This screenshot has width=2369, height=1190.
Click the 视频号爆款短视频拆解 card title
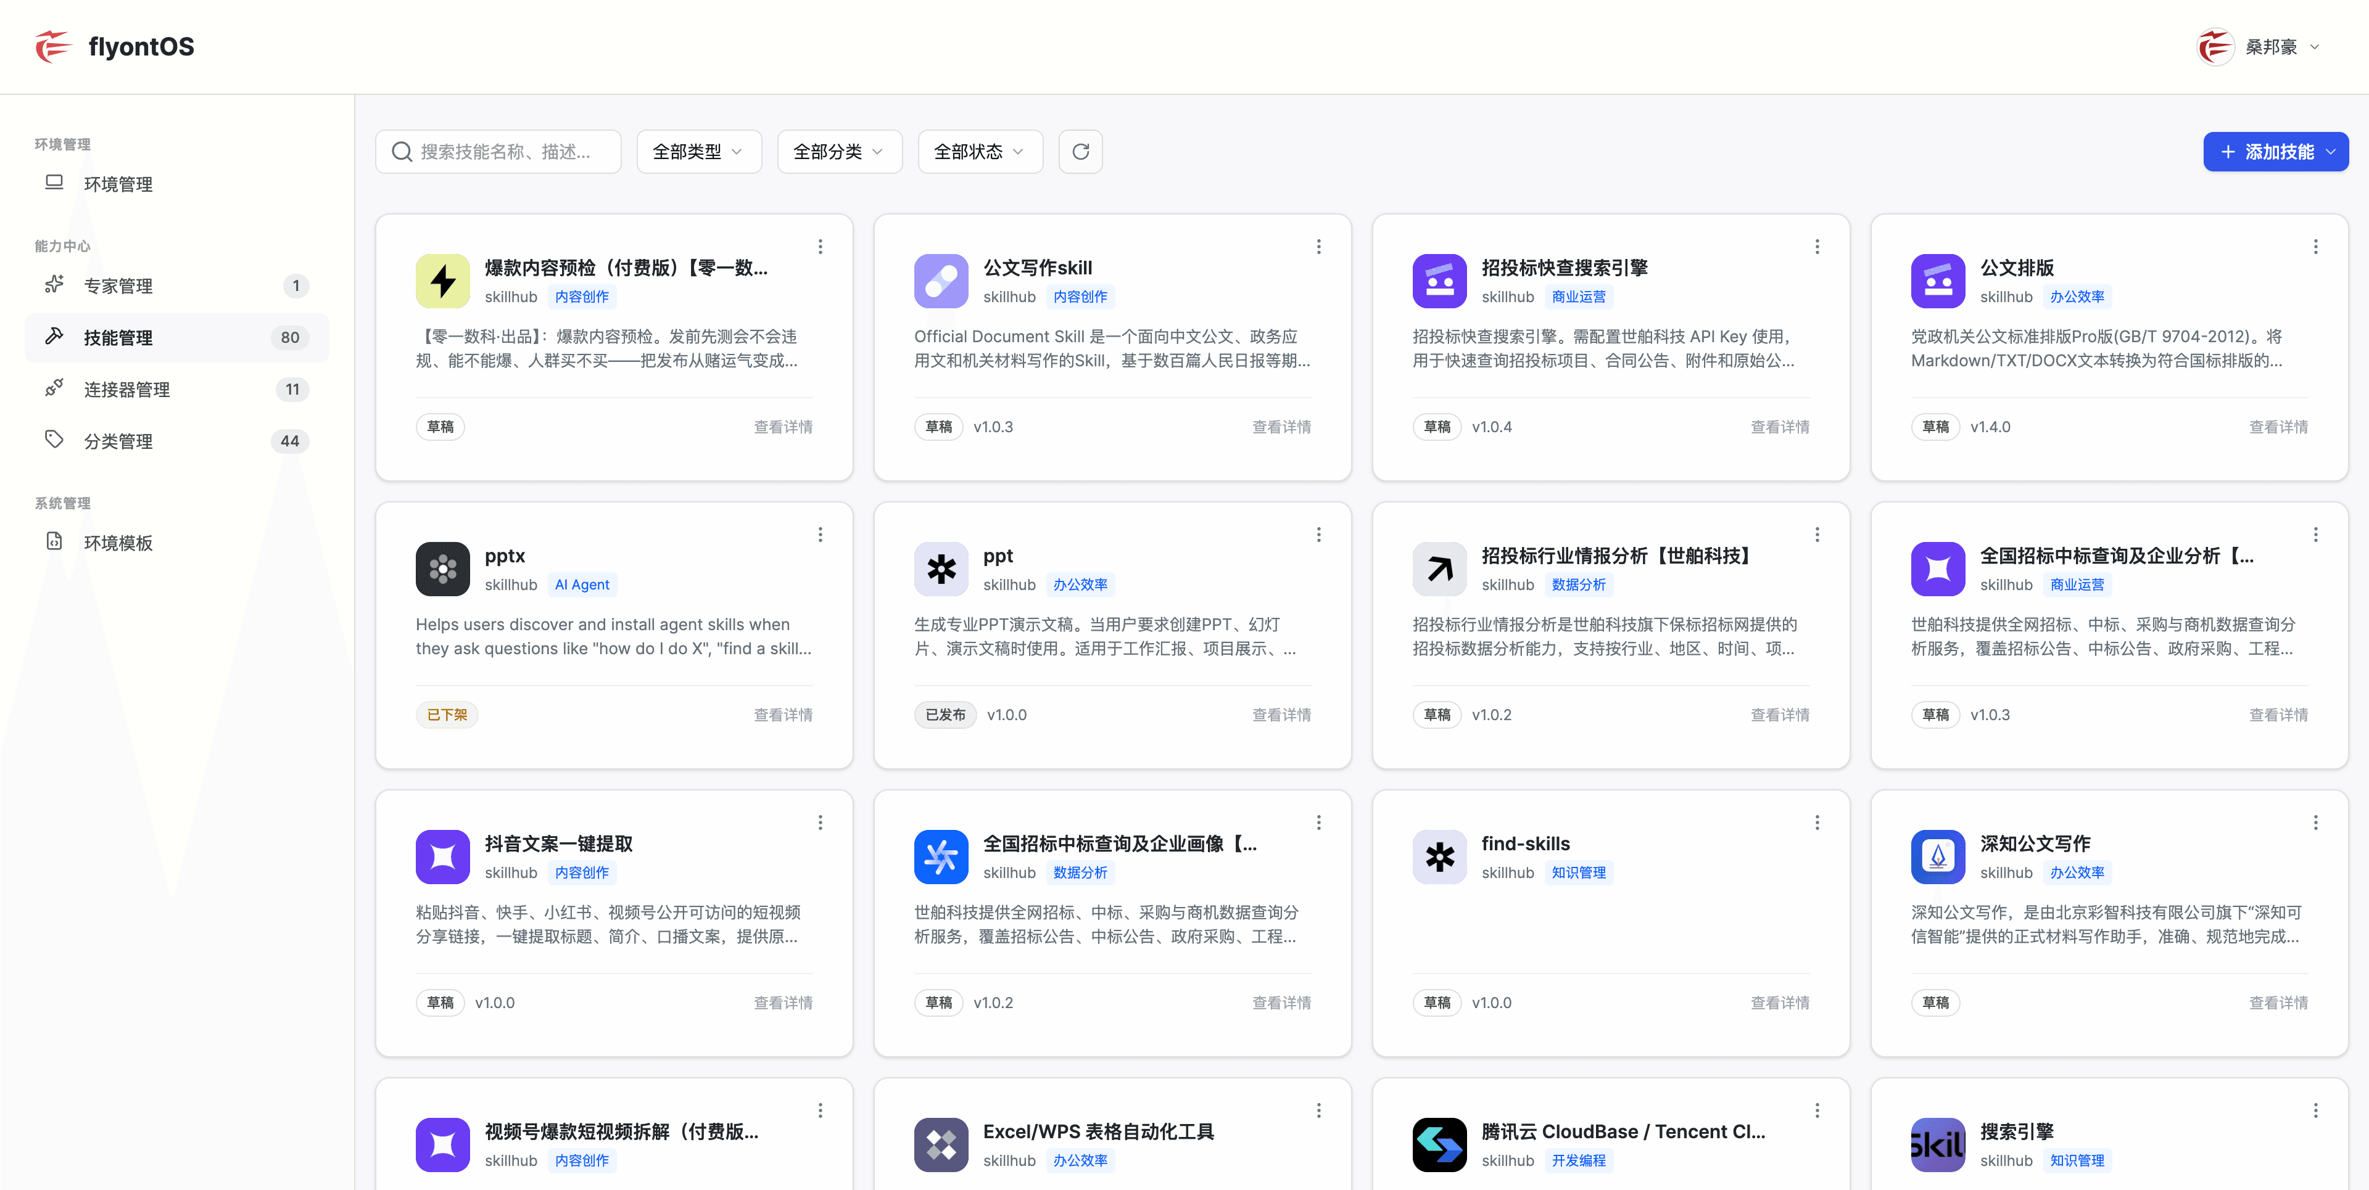point(622,1131)
